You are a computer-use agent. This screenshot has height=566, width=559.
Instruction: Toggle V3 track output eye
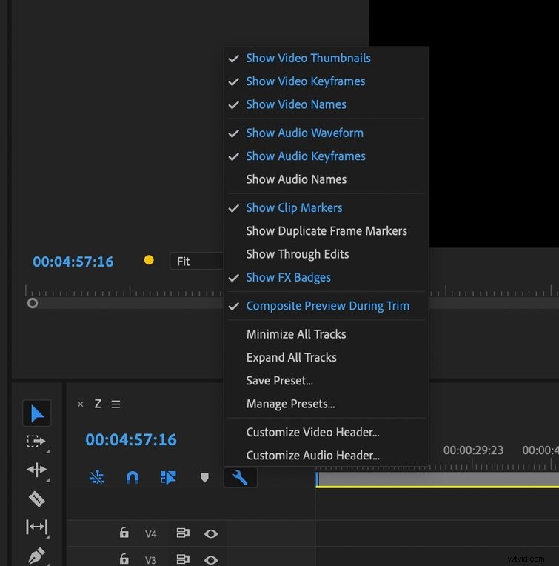pos(211,560)
